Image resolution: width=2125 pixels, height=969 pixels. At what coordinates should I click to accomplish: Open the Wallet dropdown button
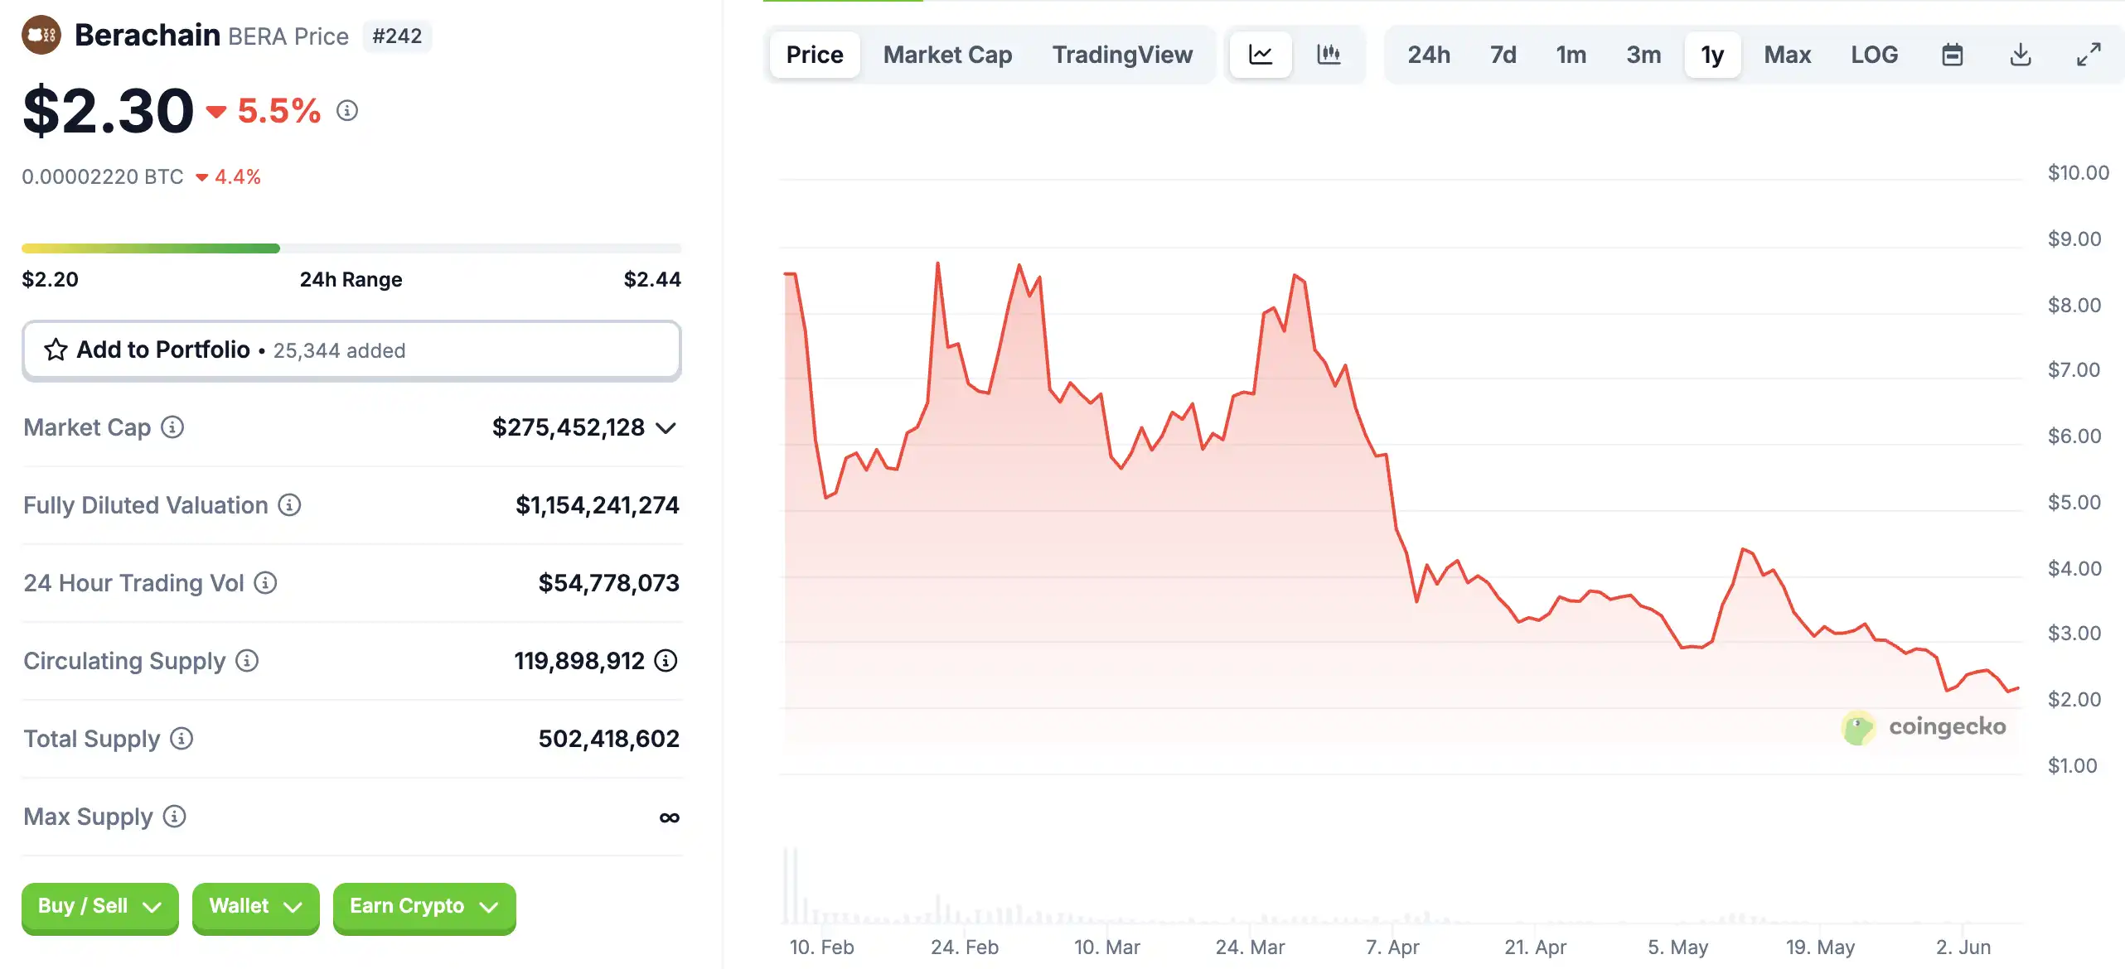click(x=255, y=907)
